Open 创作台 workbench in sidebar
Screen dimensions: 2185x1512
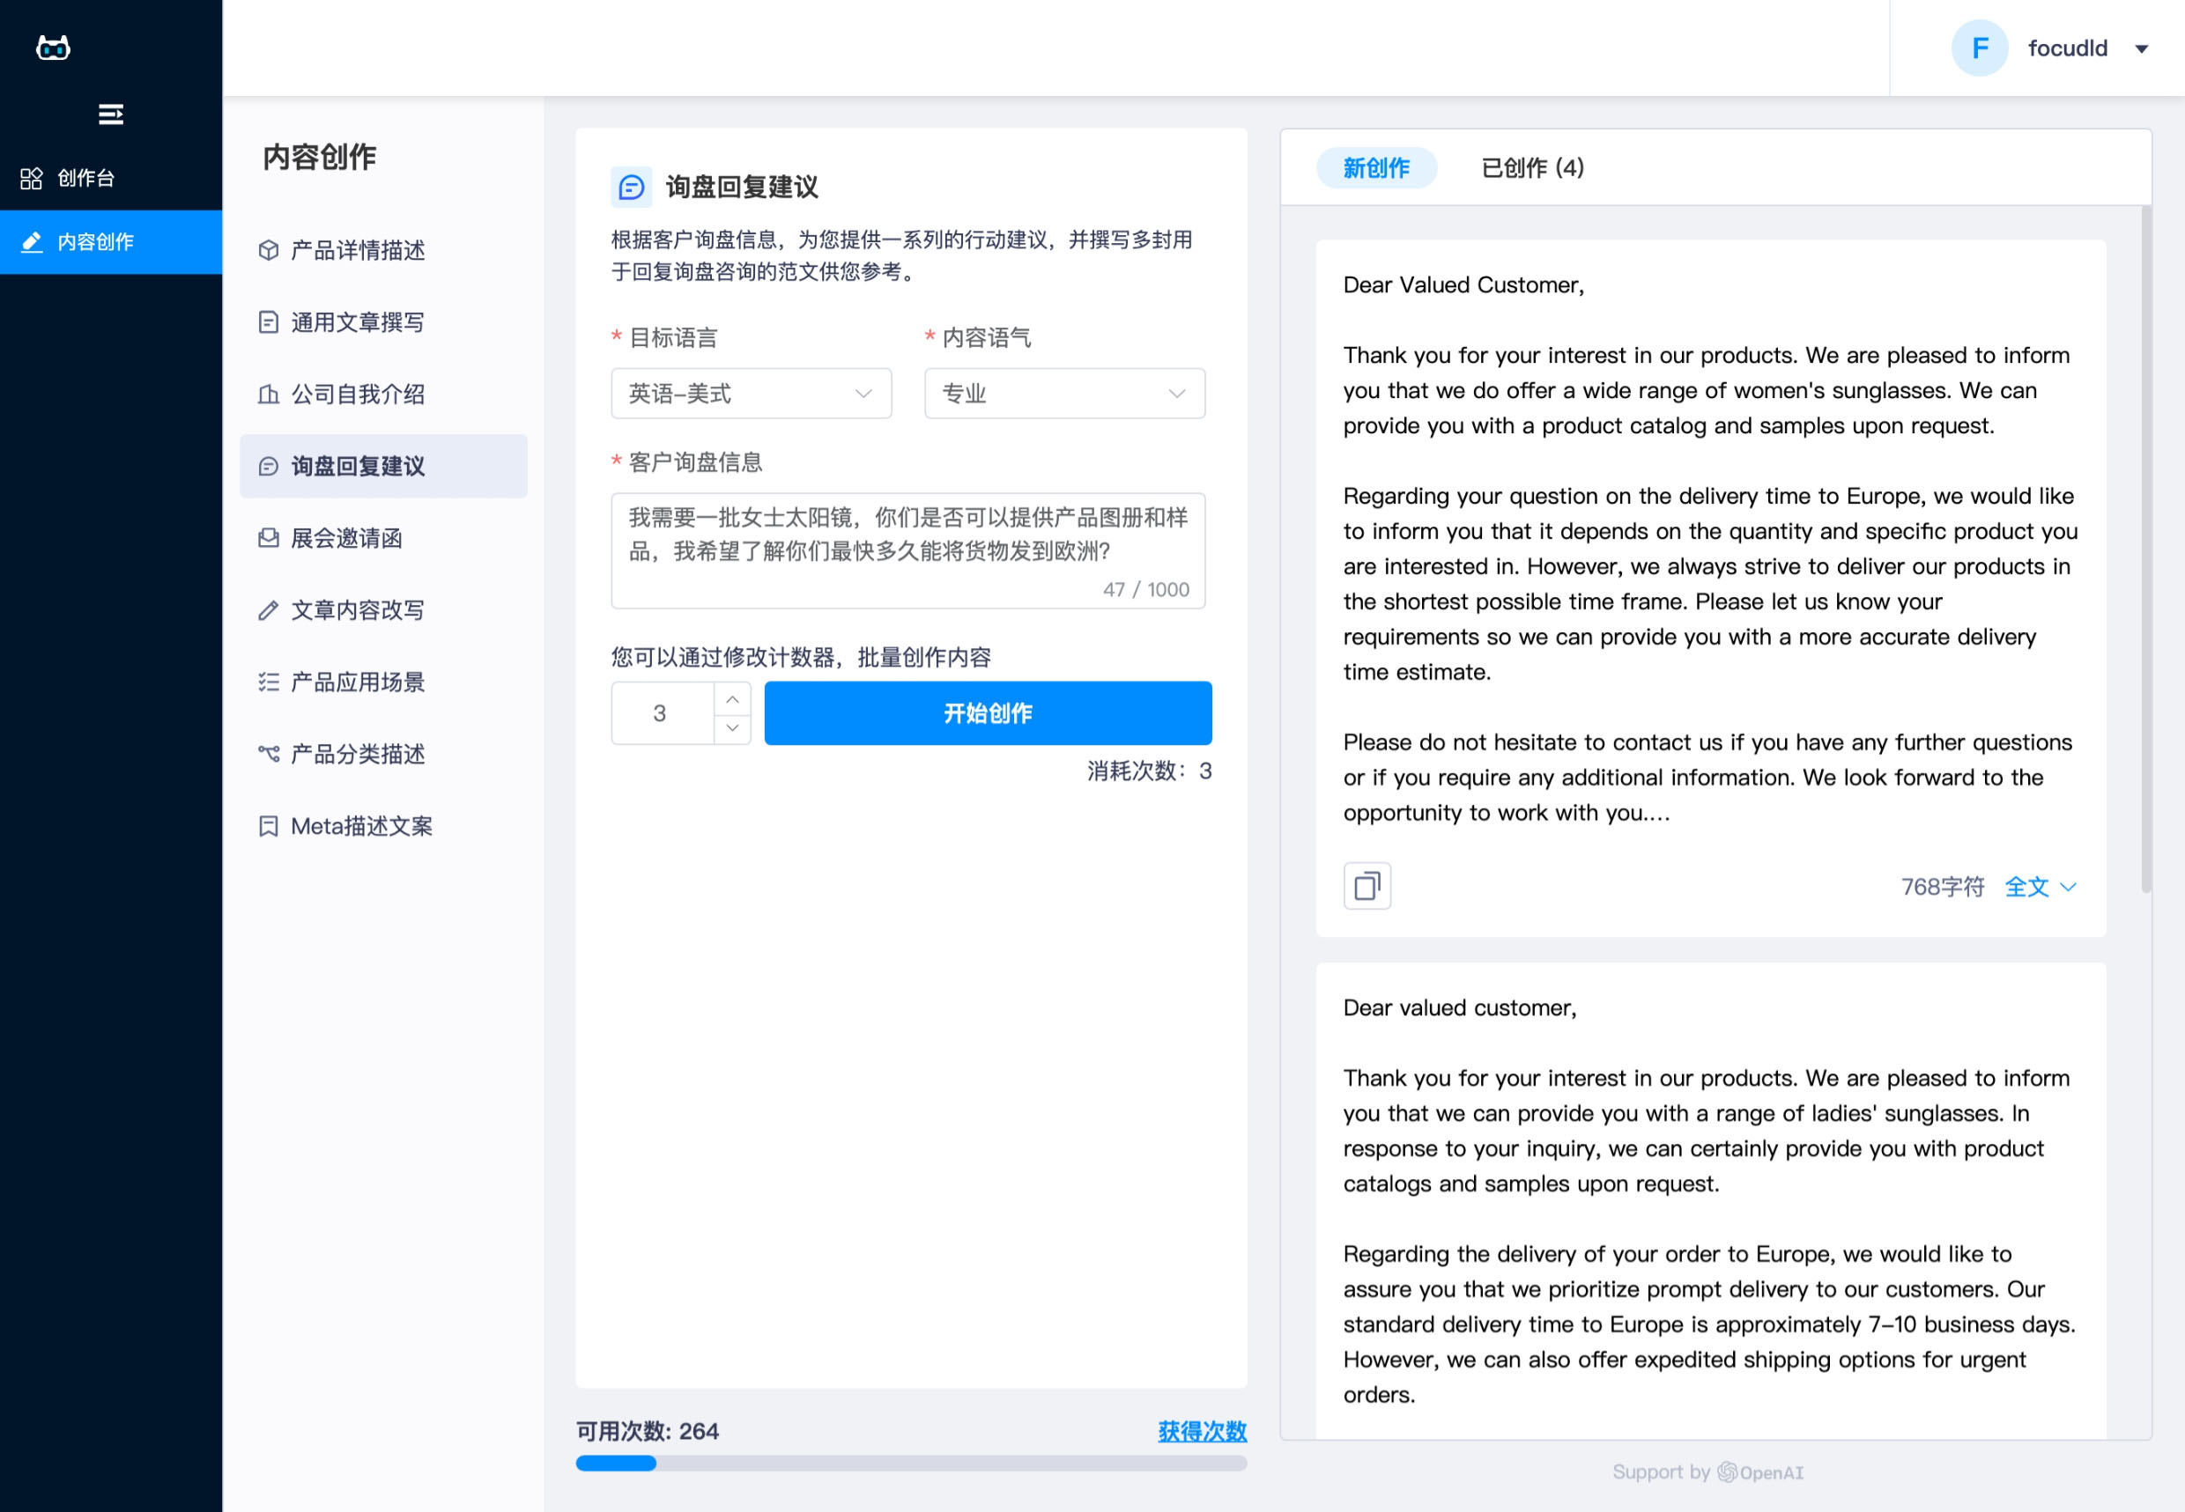[85, 178]
